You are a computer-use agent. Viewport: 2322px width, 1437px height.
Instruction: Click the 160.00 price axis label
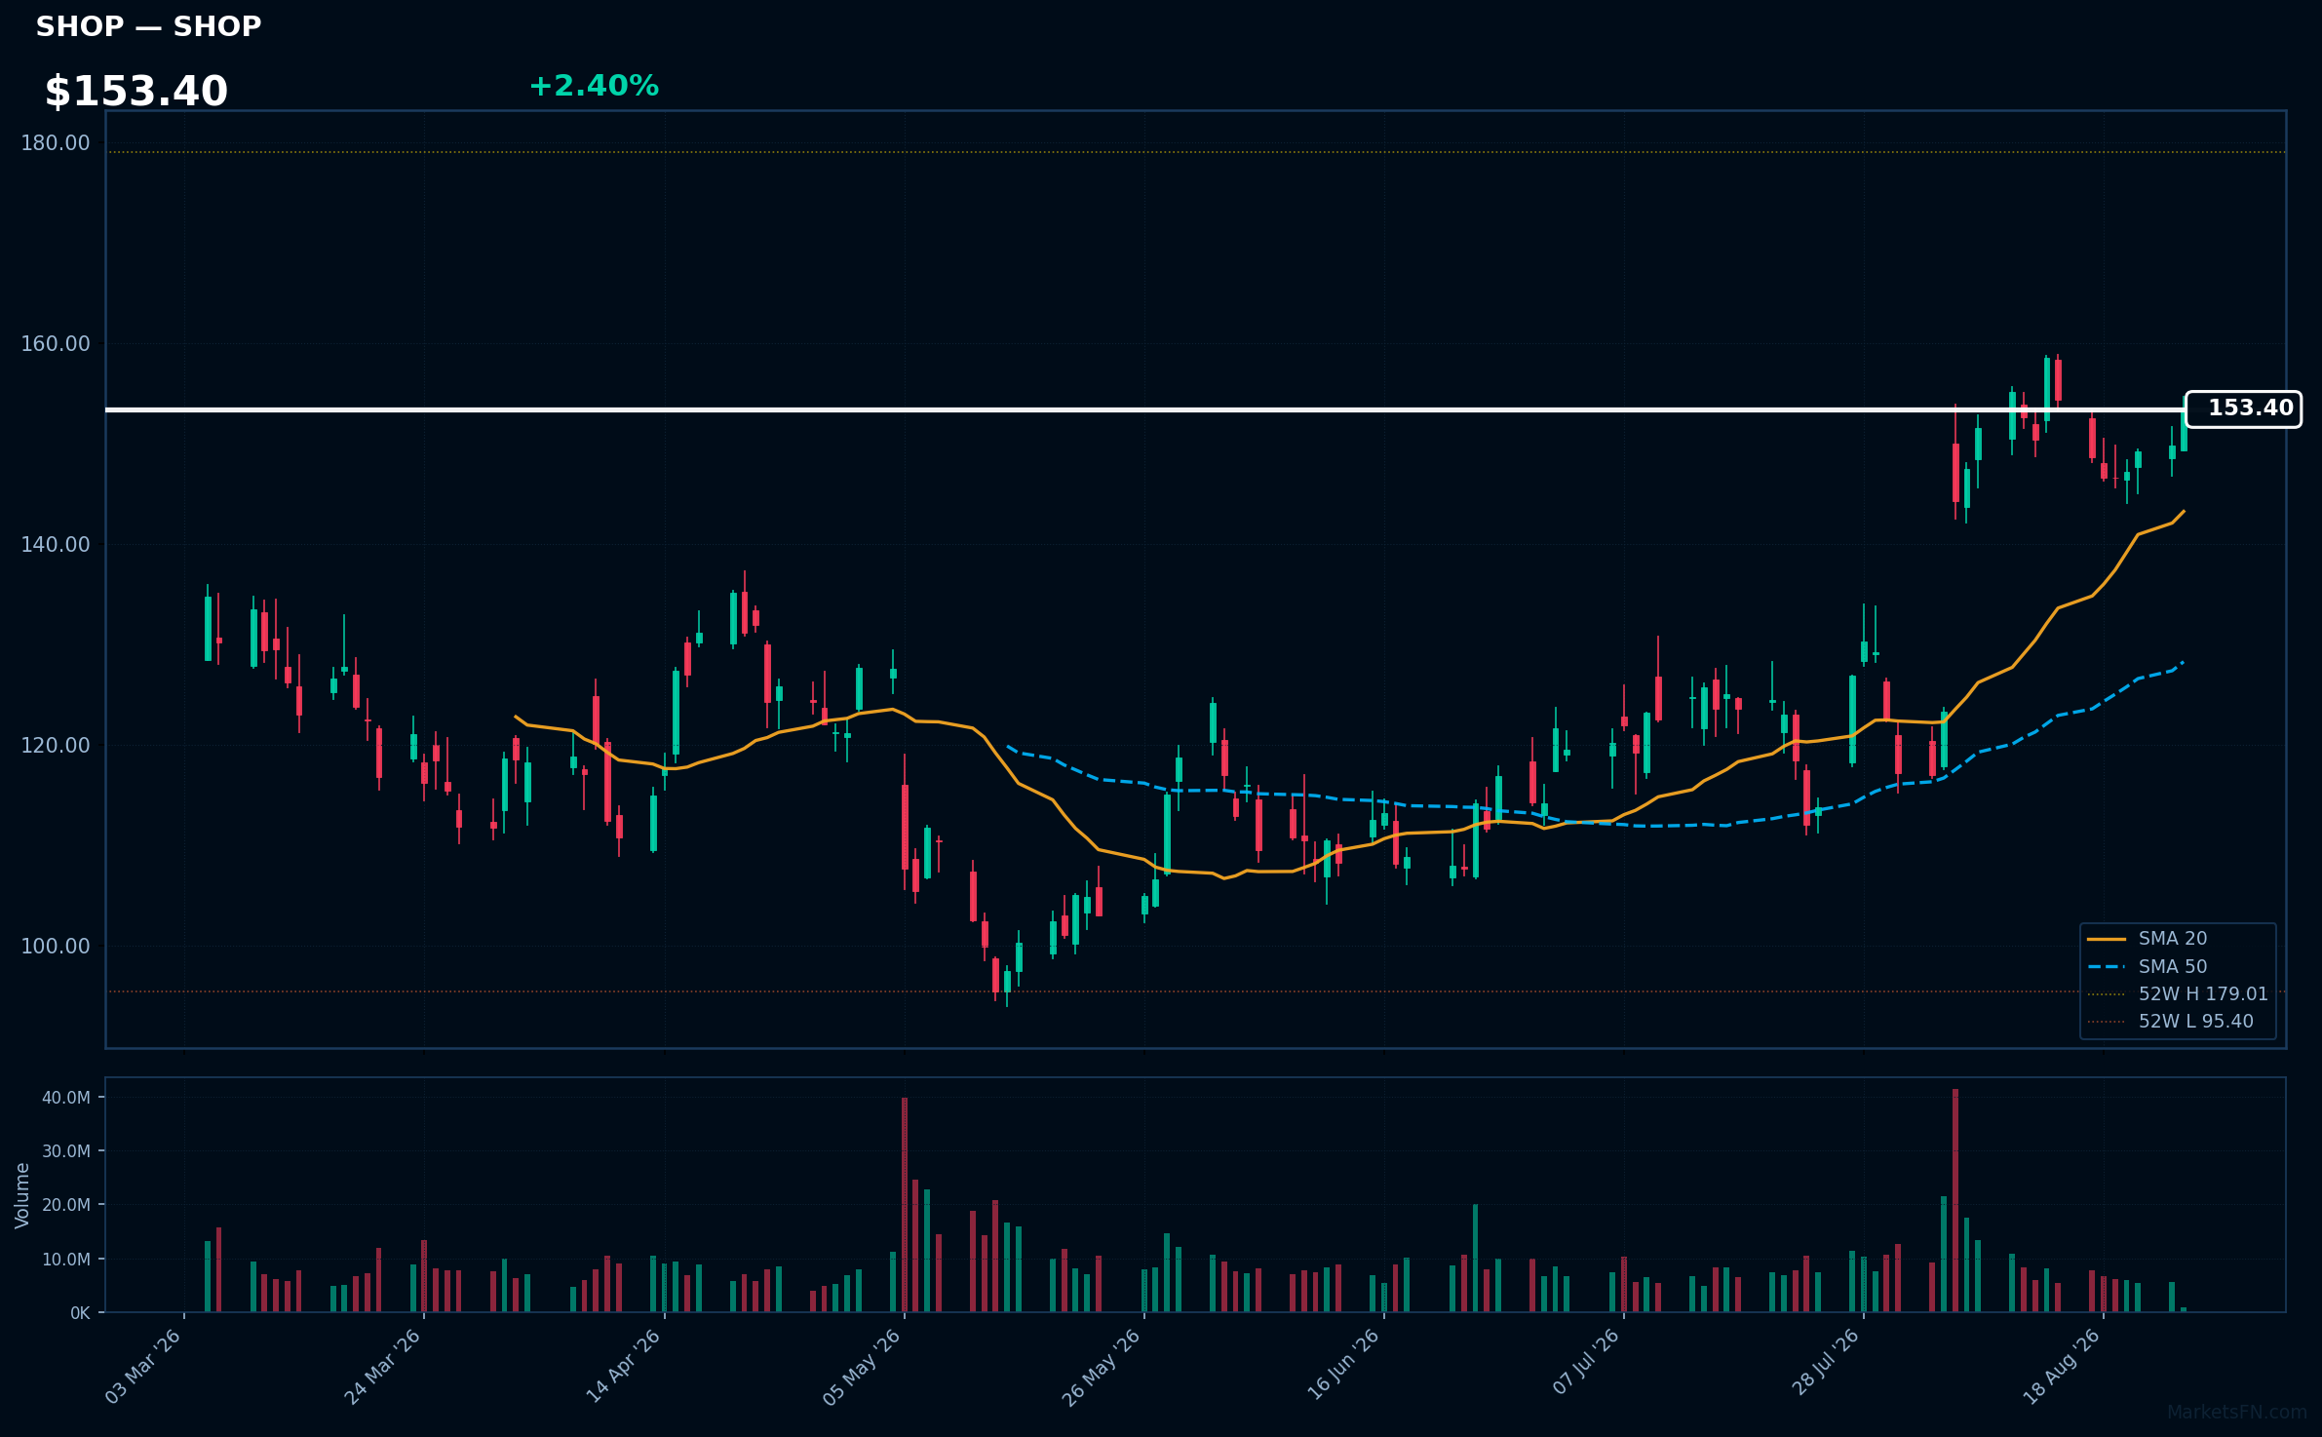click(x=56, y=344)
